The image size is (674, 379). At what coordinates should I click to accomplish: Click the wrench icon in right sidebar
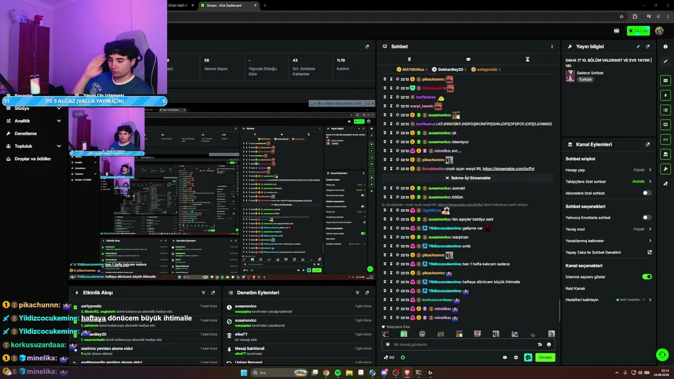point(666,169)
